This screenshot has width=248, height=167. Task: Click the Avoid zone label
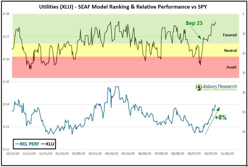[231, 67]
